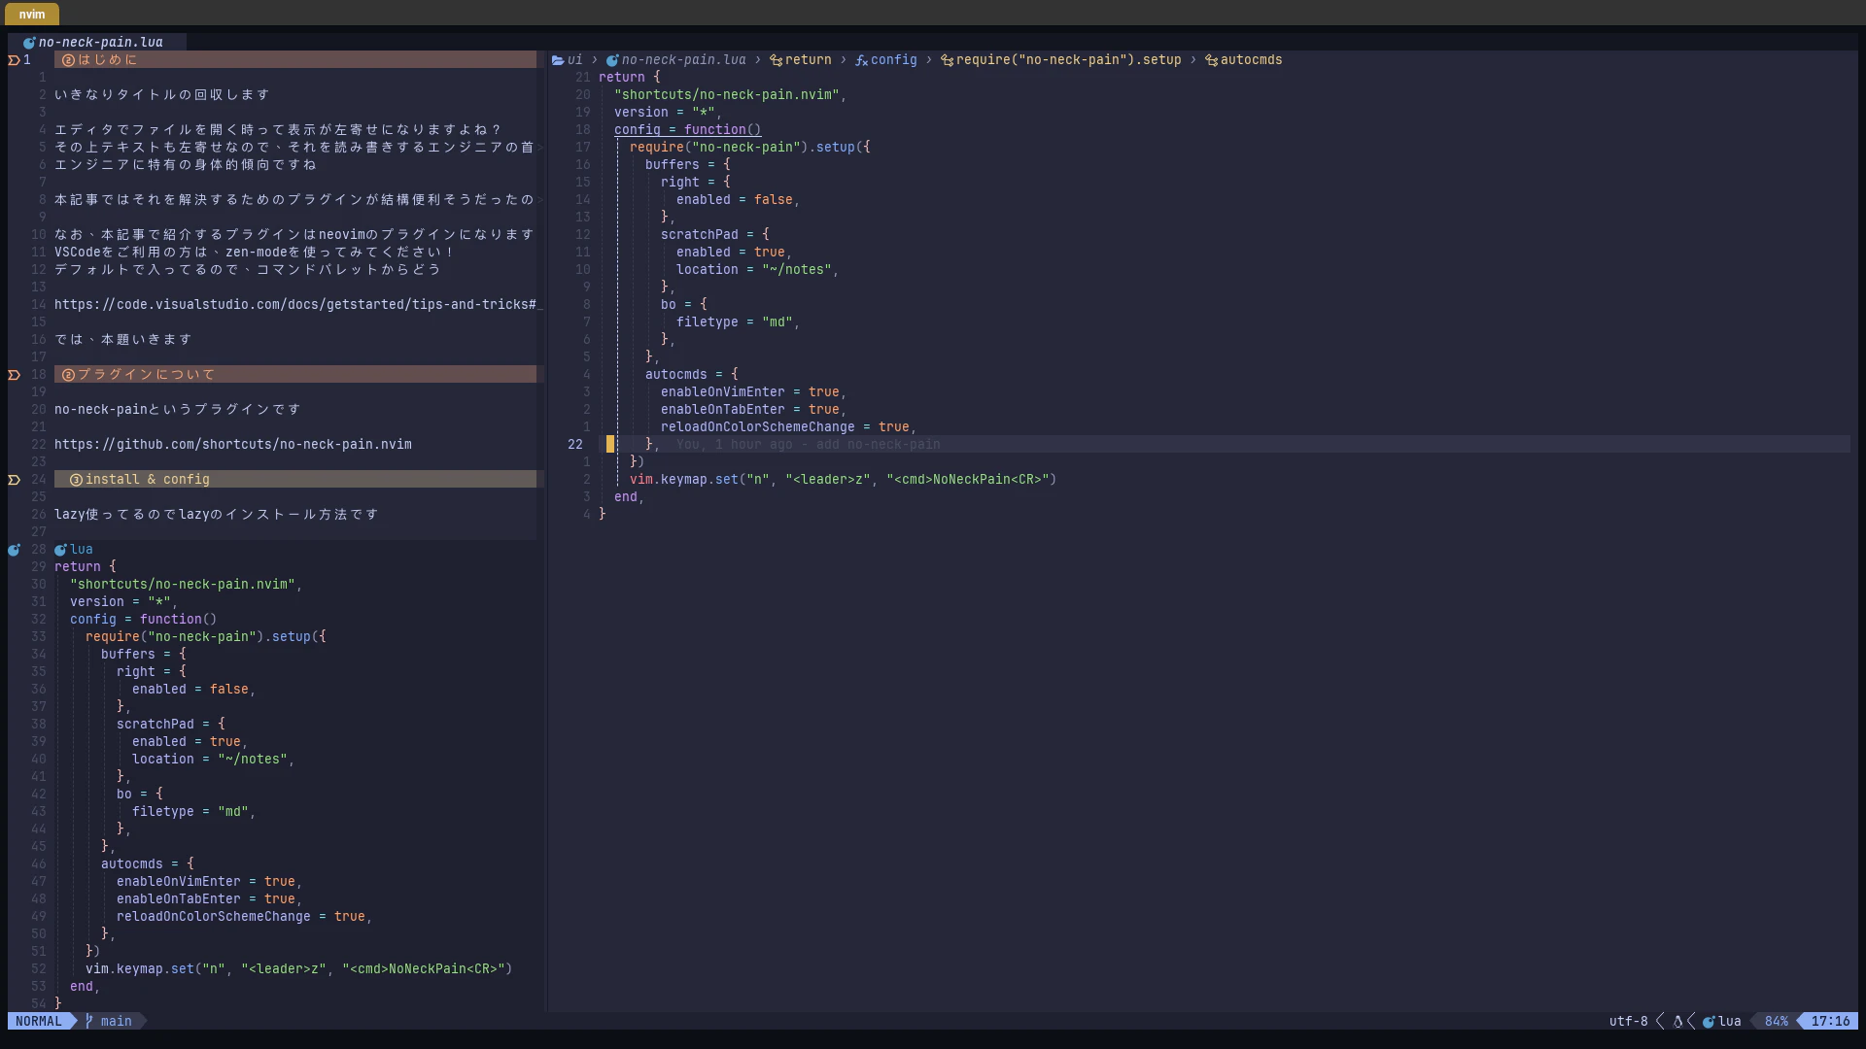1866x1049 pixels.
Task: Click the require("no-neck-pain").setup breadcrumb segment
Action: [1069, 60]
